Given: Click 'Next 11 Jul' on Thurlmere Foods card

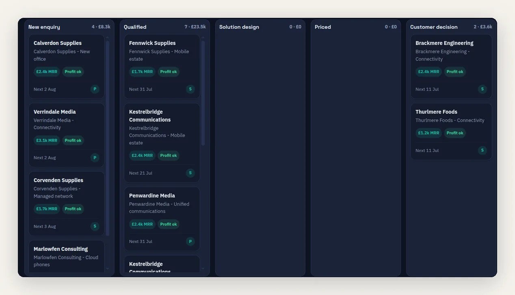Looking at the screenshot, I should (x=427, y=151).
